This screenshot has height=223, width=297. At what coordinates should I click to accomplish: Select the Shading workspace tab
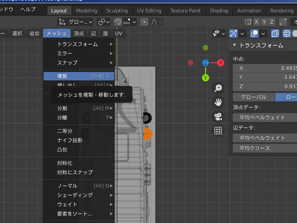point(219,11)
